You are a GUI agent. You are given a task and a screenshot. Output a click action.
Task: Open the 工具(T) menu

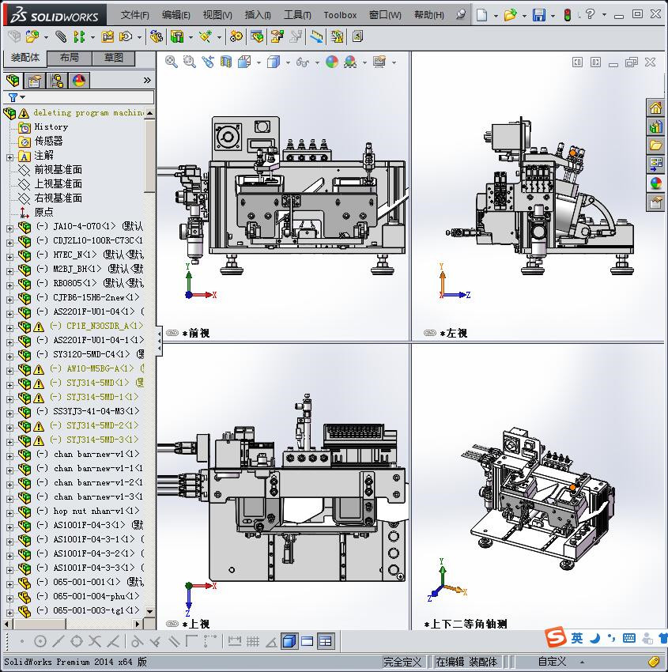[297, 15]
